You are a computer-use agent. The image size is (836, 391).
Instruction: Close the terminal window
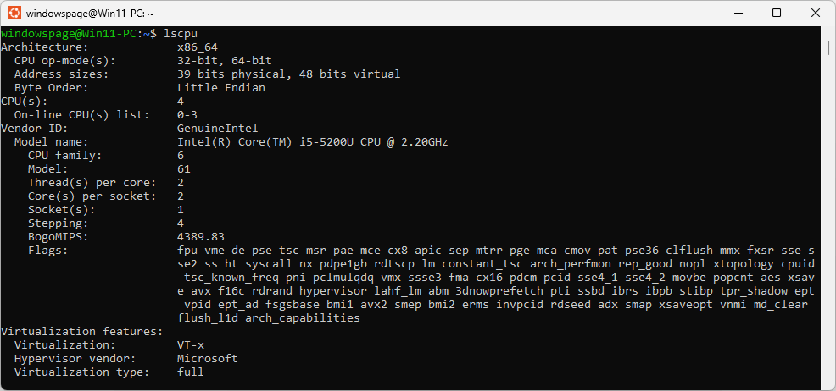[816, 14]
